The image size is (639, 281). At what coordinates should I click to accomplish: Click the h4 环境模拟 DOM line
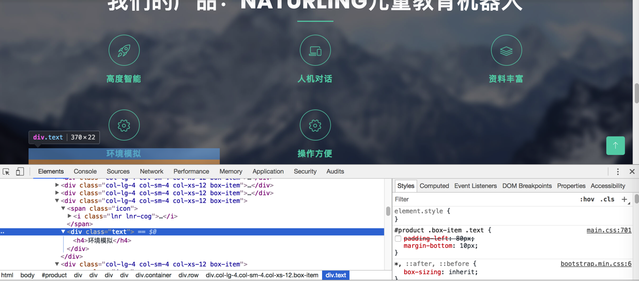pyautogui.click(x=102, y=241)
